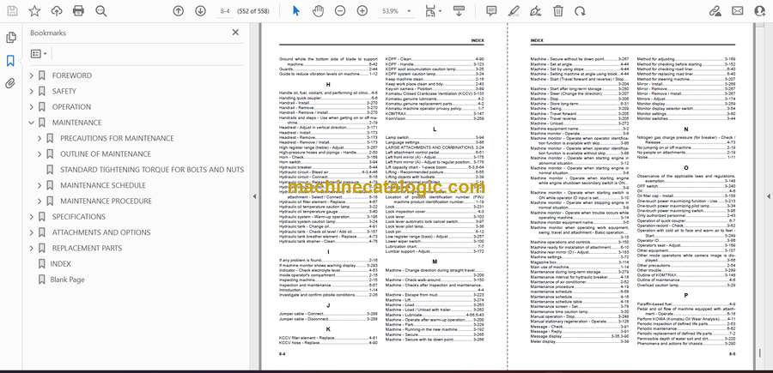Toggle the Bookmarks panel icon

(x=10, y=61)
